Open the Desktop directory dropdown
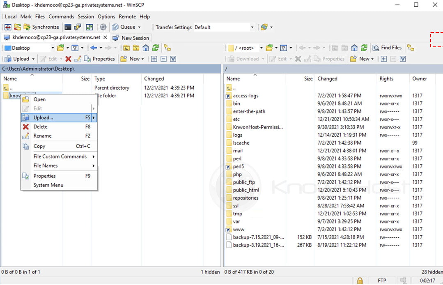This screenshot has height=285, width=443. coord(53,47)
